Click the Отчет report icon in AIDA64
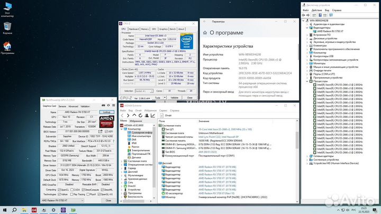 tap(162, 116)
